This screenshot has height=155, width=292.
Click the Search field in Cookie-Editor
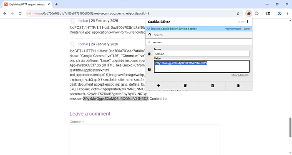coord(199,35)
